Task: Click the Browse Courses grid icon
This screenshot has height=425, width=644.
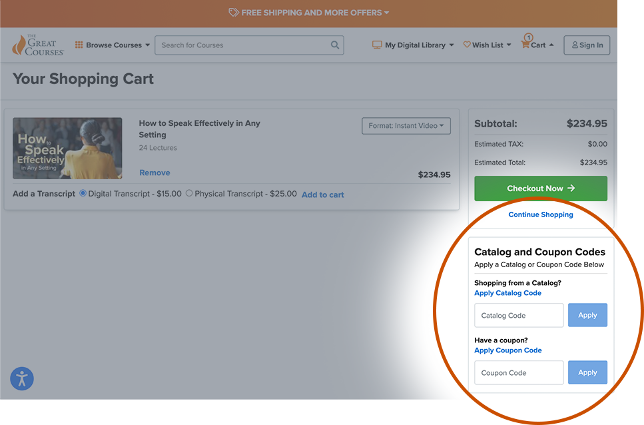Action: pyautogui.click(x=81, y=45)
